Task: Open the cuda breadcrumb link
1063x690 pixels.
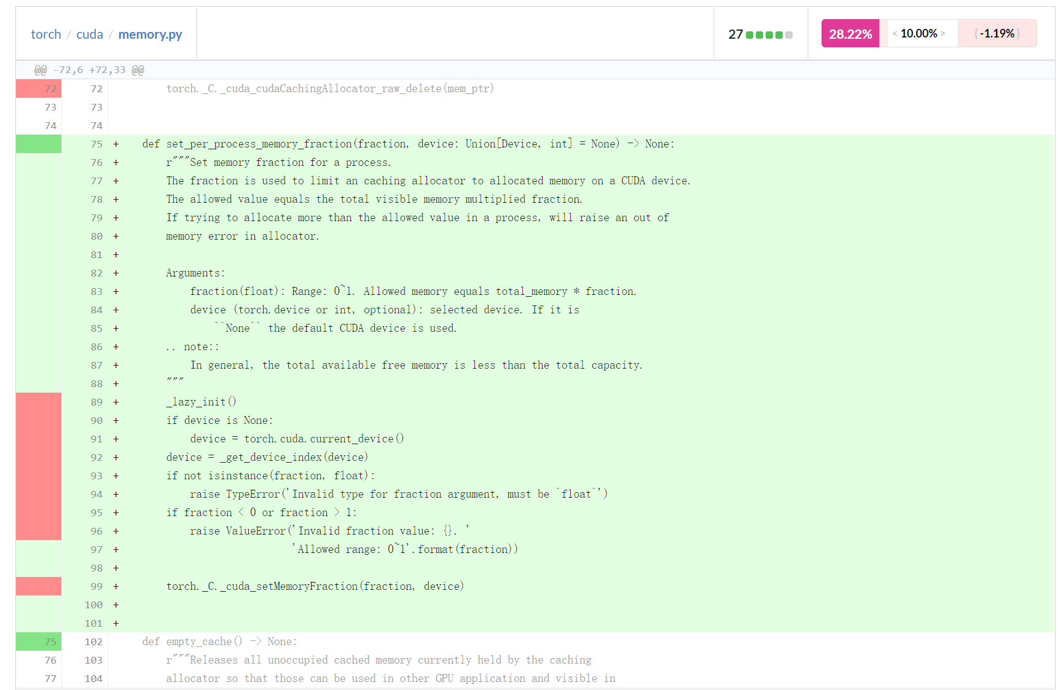Action: pos(90,34)
